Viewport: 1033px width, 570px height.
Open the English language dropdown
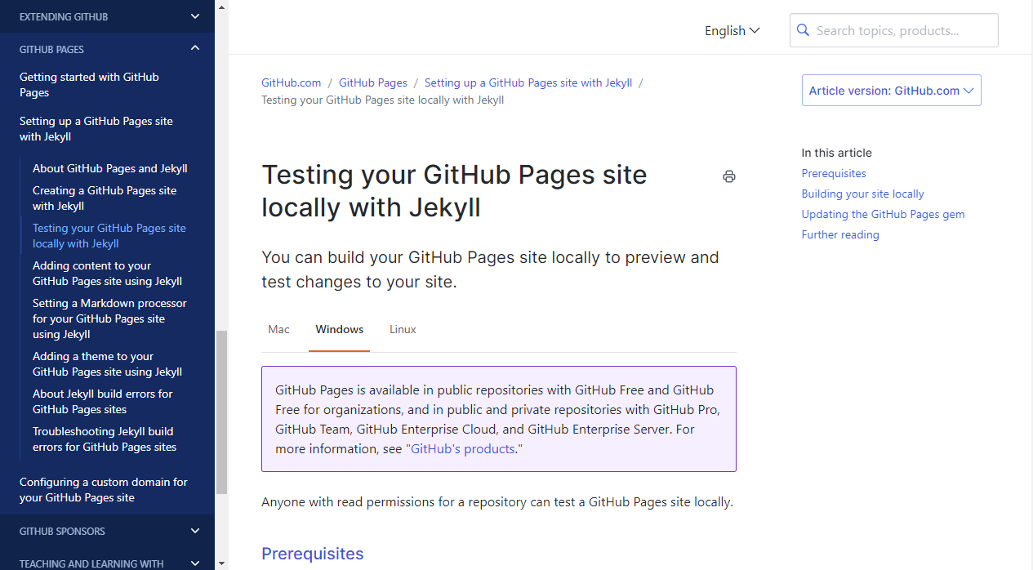pyautogui.click(x=732, y=30)
